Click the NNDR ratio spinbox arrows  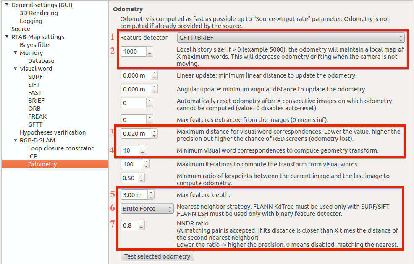(141, 225)
